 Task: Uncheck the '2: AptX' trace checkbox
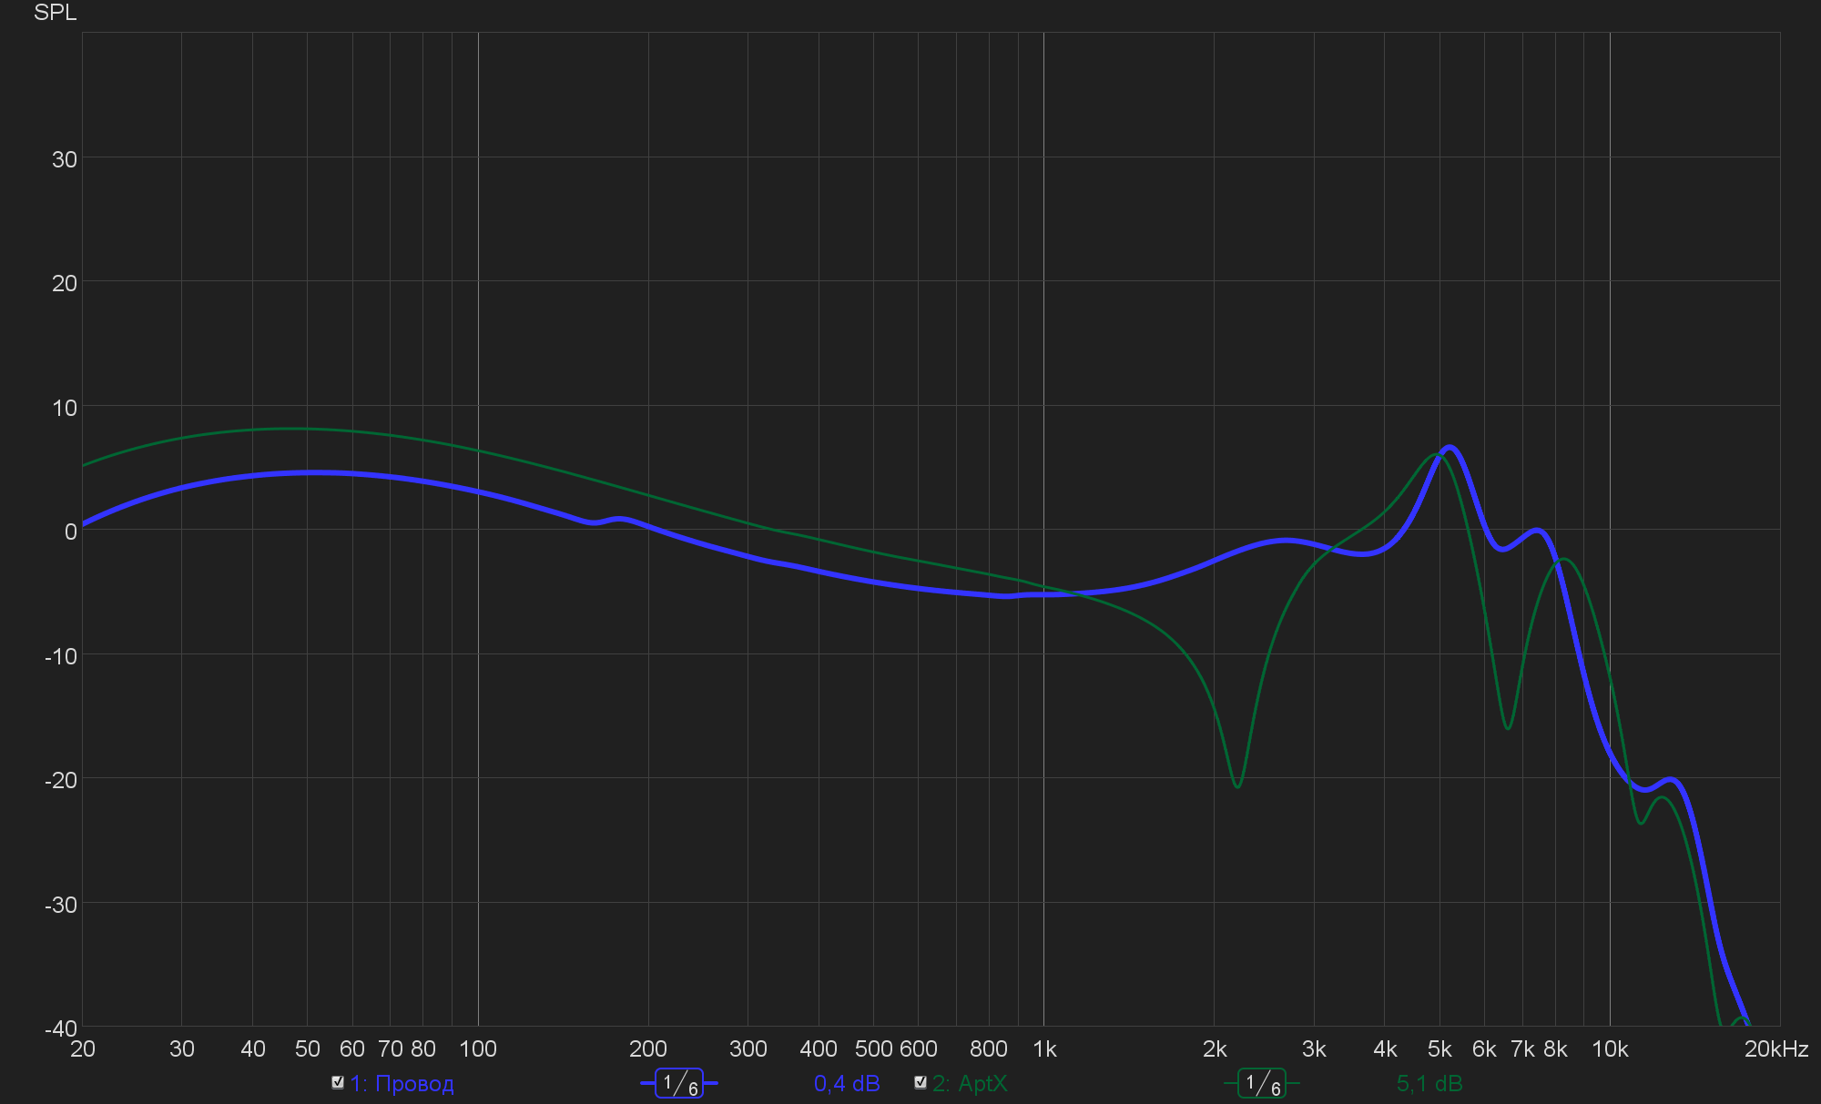921,1082
